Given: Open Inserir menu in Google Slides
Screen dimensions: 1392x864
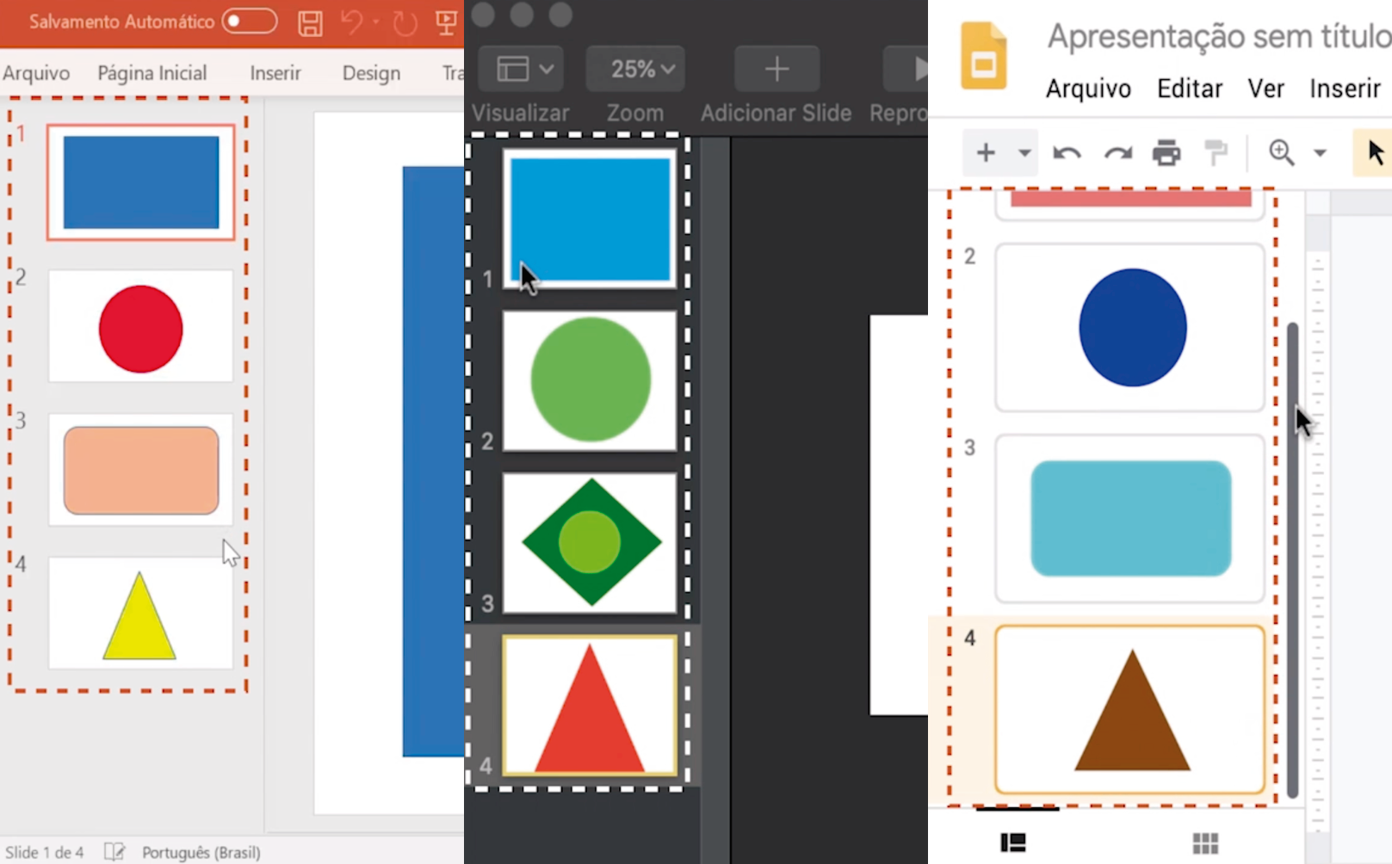Looking at the screenshot, I should (1345, 89).
